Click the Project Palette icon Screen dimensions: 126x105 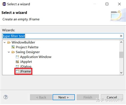(13, 47)
